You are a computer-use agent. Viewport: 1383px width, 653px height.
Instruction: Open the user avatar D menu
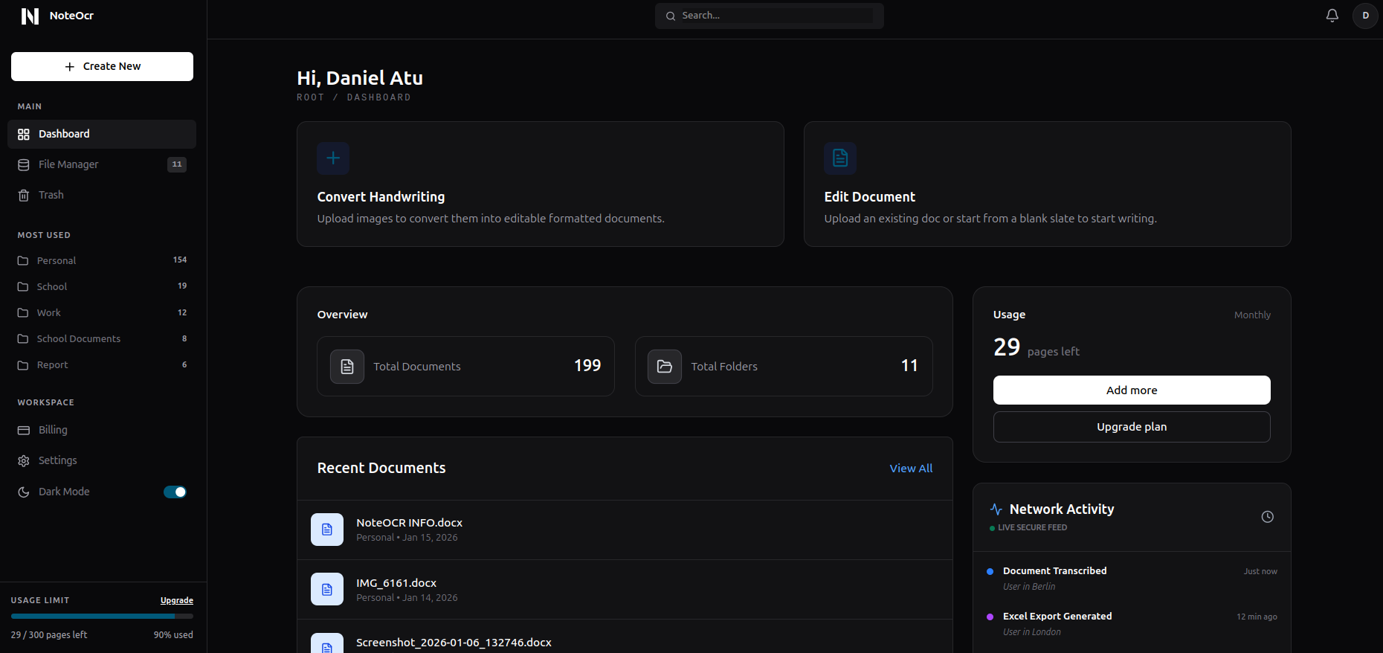point(1365,16)
